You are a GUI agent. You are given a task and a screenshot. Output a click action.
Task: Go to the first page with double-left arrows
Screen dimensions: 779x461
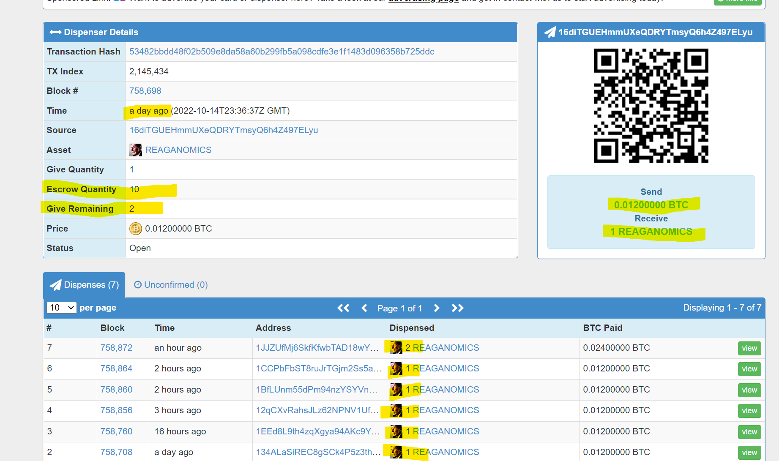click(343, 308)
